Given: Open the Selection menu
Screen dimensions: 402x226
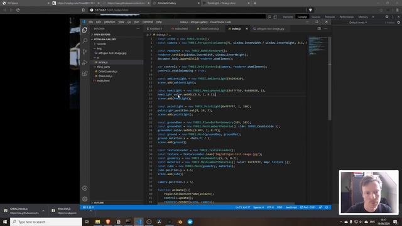Looking at the screenshot, I should [109, 22].
